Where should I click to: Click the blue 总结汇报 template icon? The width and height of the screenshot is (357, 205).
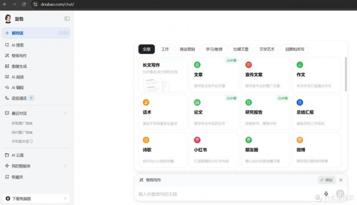[x=300, y=102]
